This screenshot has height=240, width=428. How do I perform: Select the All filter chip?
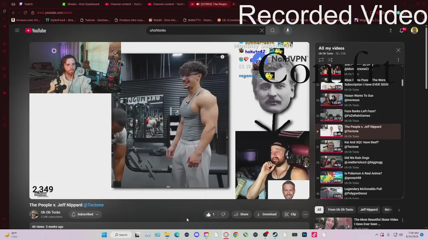[x=319, y=210]
